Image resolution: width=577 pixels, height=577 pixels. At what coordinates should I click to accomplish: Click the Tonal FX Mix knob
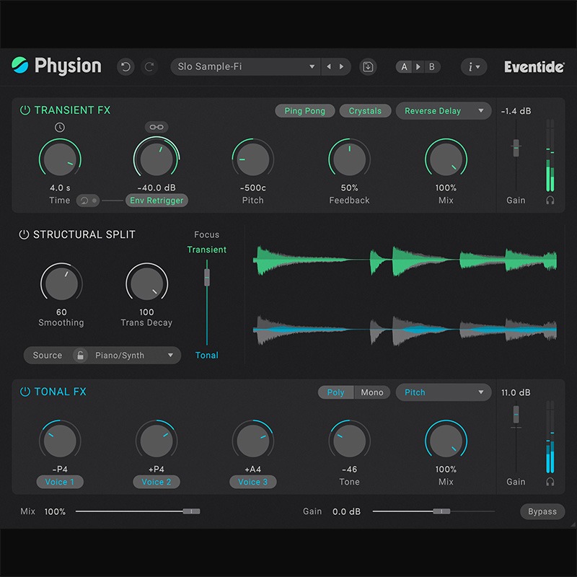point(446,441)
